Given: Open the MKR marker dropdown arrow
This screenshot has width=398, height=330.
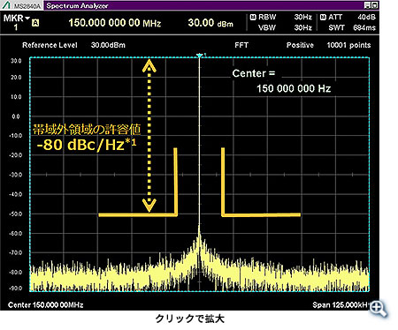Looking at the screenshot, I should 27,19.
